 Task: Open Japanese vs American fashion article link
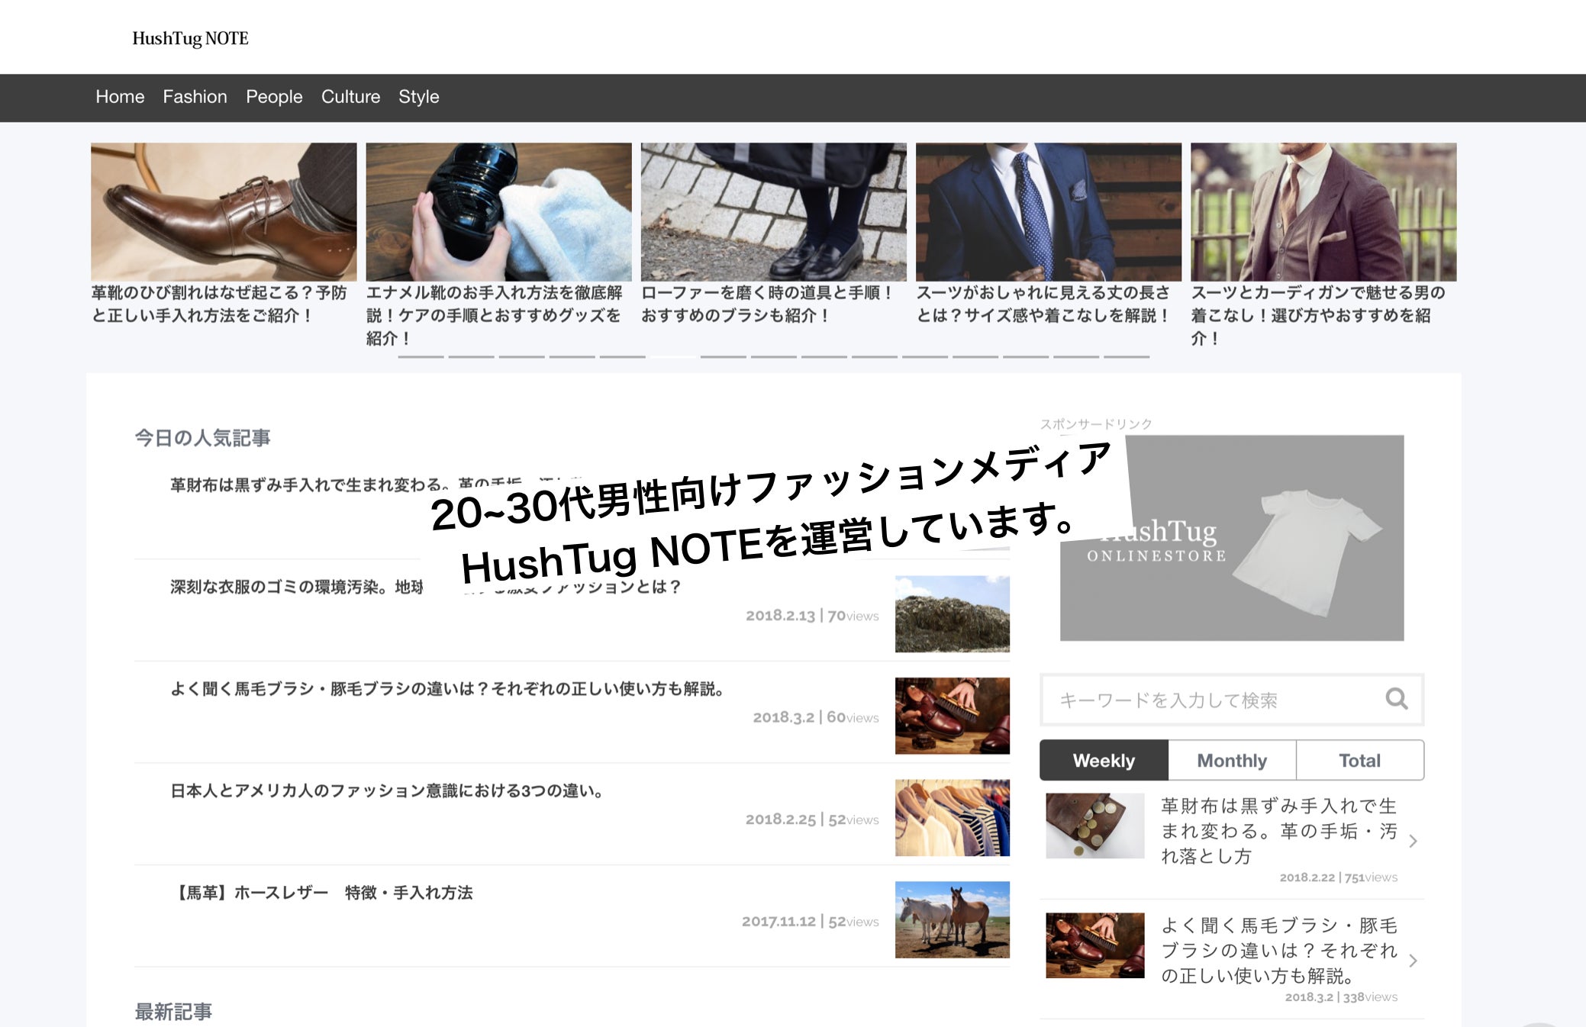[386, 790]
